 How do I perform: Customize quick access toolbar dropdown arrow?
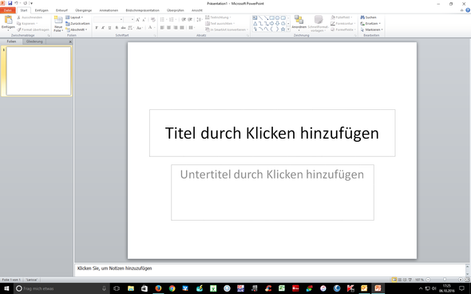pos(31,3)
